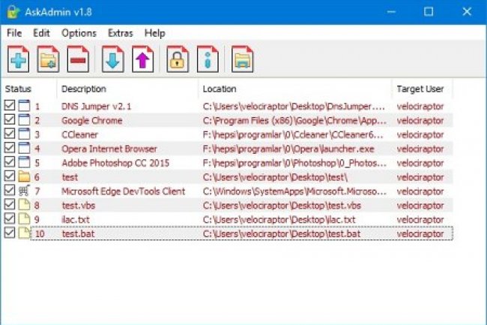Click the last toolbar icon with folder
Screen dimensions: 487x325
243,59
